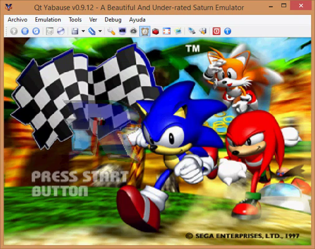Open the Ver menu
The image size is (315, 249).
tap(93, 20)
